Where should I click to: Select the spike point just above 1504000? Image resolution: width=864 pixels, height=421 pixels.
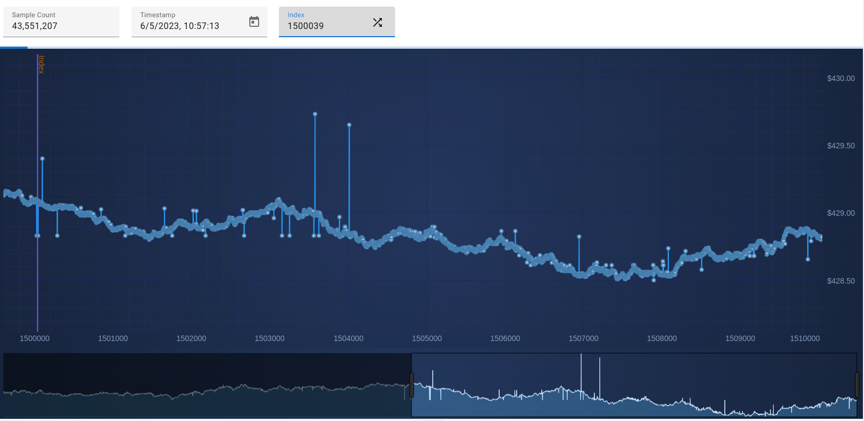coord(349,125)
